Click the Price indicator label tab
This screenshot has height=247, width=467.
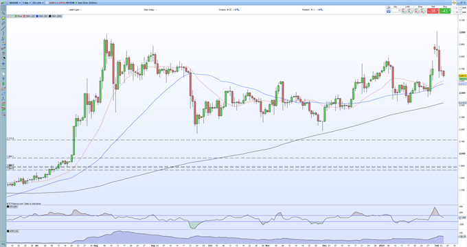click(x=19, y=16)
